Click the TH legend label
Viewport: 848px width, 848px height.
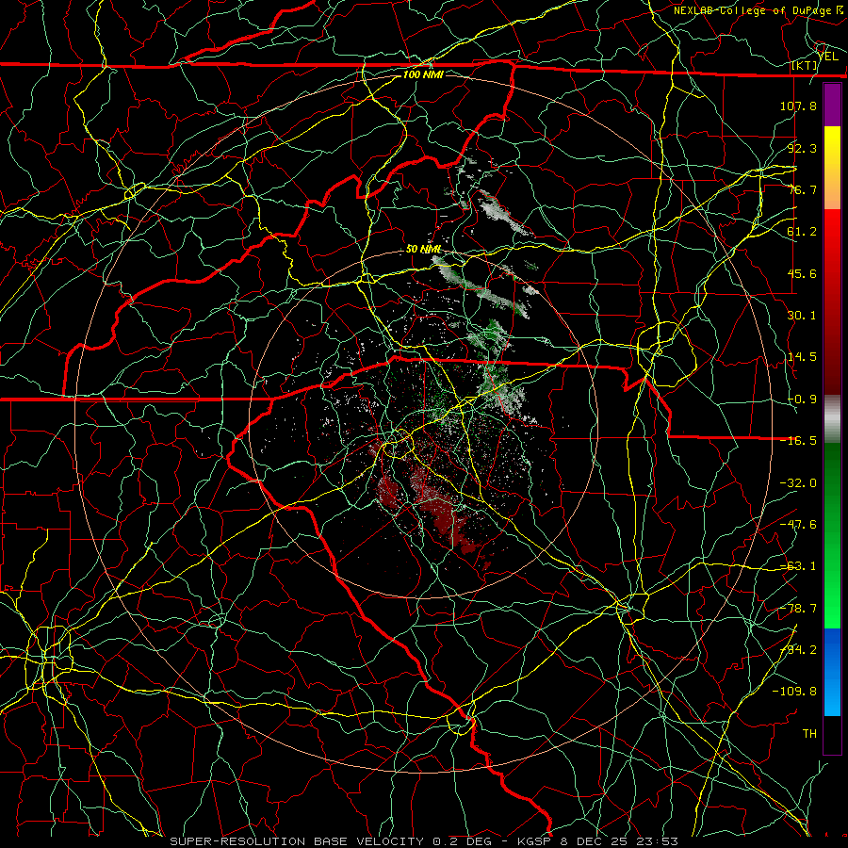tap(809, 734)
